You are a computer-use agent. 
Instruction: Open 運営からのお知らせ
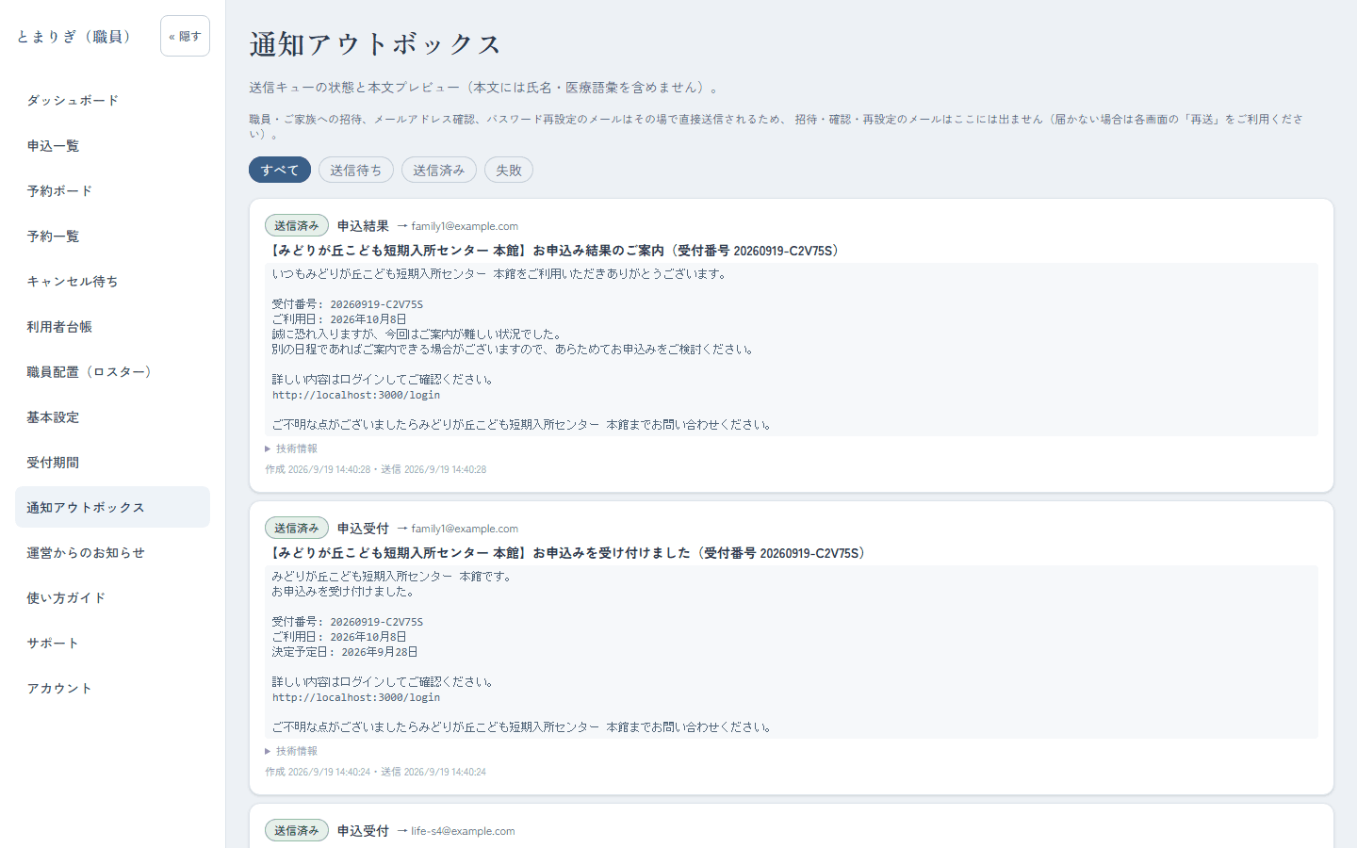tap(112, 552)
